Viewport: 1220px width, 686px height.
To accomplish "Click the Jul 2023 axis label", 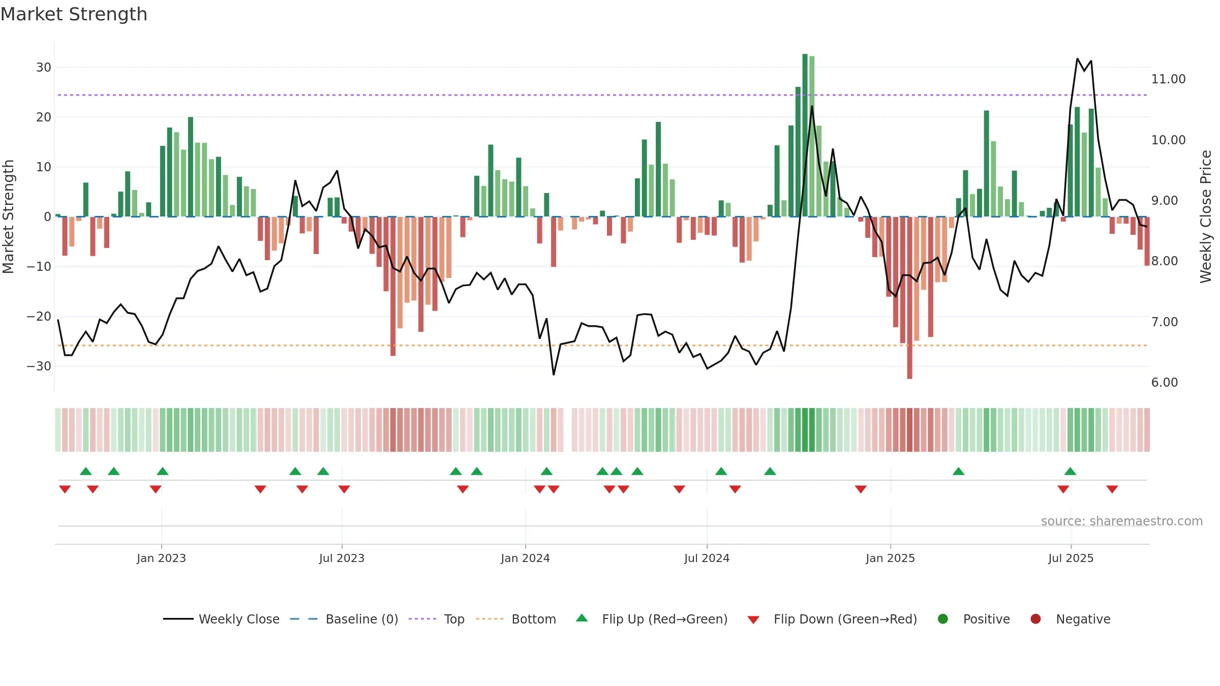I will [342, 558].
